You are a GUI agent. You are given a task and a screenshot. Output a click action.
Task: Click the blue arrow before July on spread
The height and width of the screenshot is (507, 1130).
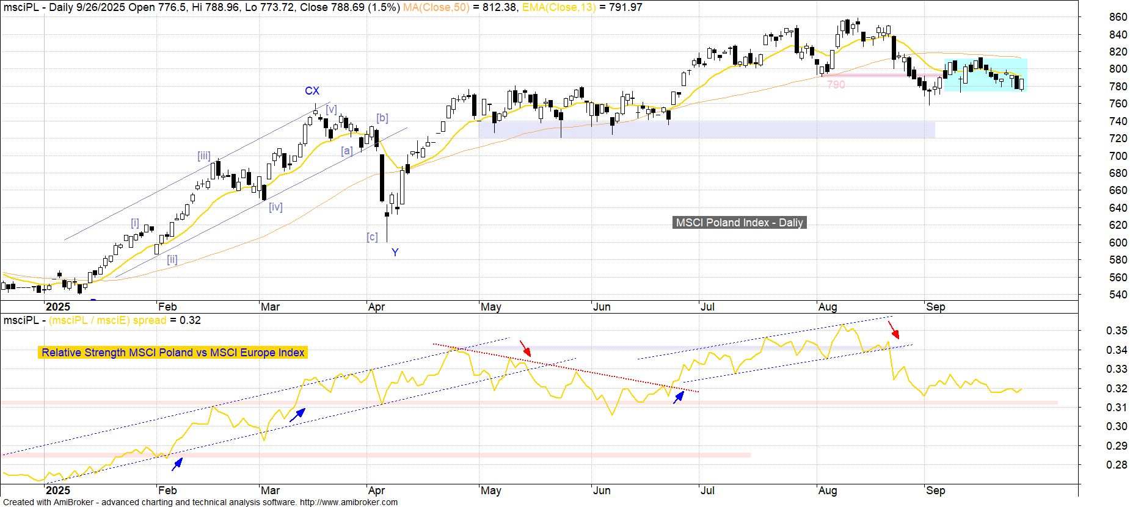(679, 397)
